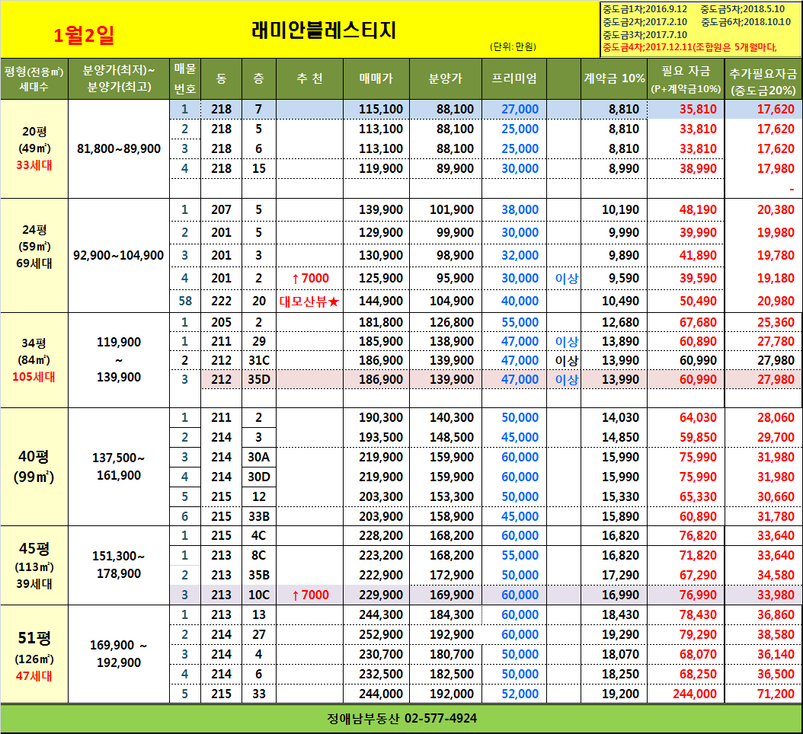Click the 층 cell 4C
This screenshot has width=803, height=734.
point(258,535)
